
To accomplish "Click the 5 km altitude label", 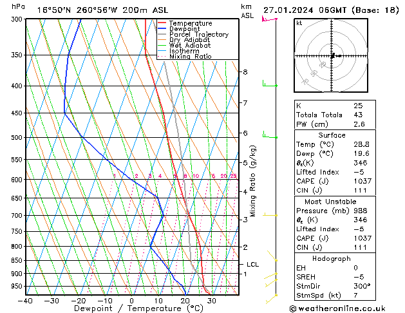I will pyautogui.click(x=245, y=163).
